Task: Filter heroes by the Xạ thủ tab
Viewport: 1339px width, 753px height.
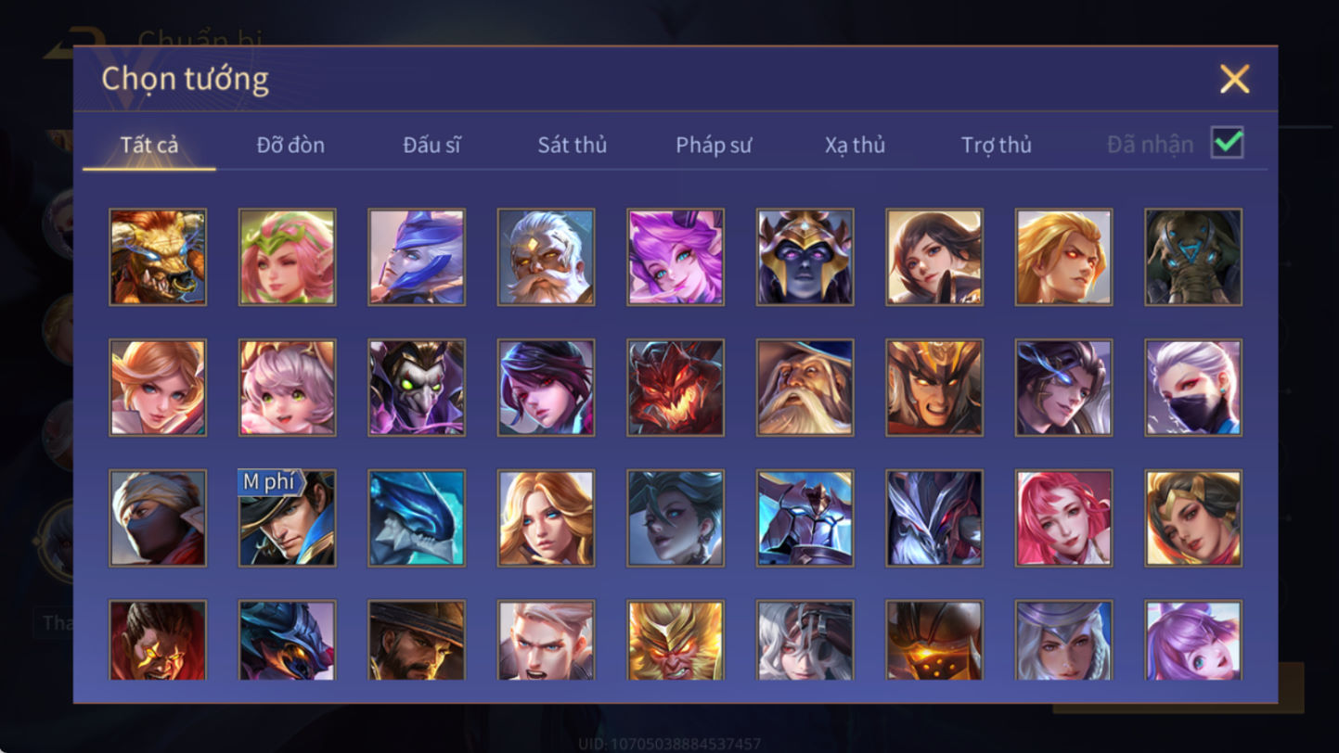Action: [855, 145]
